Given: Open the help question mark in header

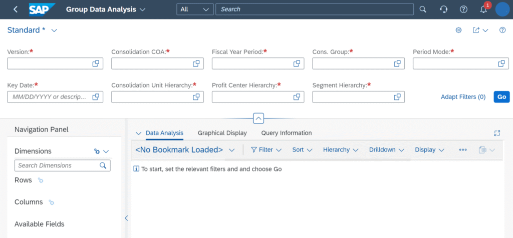Looking at the screenshot, I should [463, 9].
